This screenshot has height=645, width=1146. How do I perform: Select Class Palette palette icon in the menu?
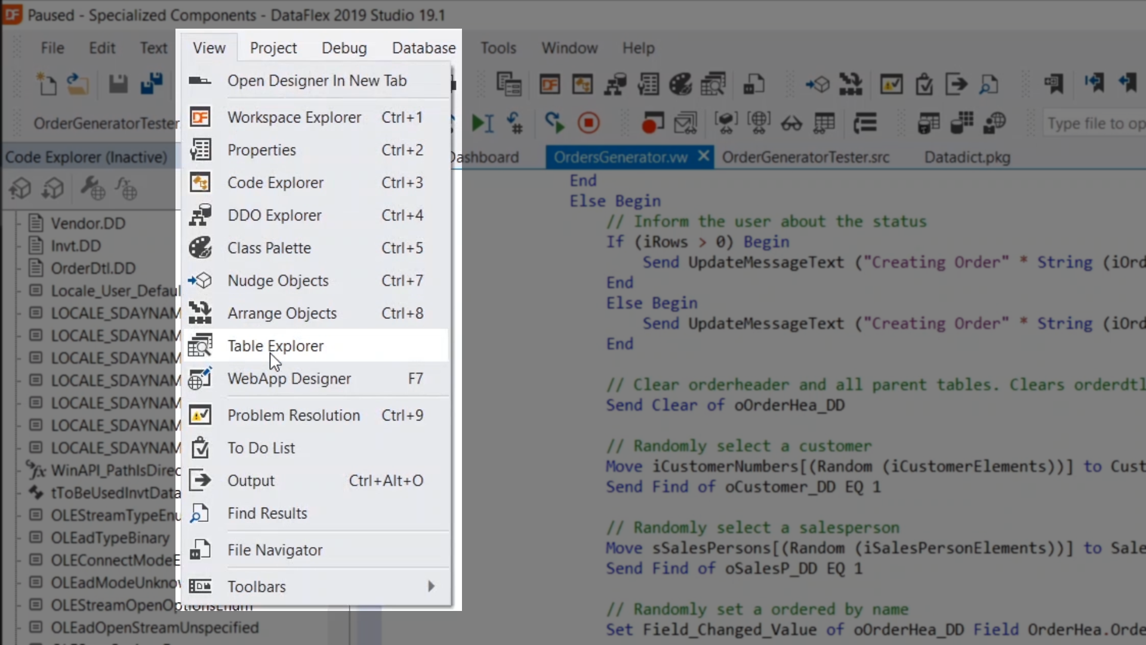click(x=200, y=248)
